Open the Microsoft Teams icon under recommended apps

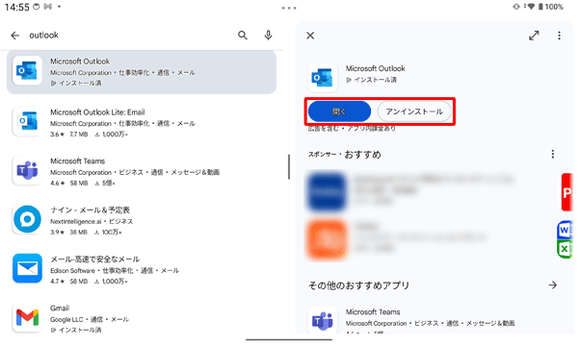pyautogui.click(x=323, y=320)
